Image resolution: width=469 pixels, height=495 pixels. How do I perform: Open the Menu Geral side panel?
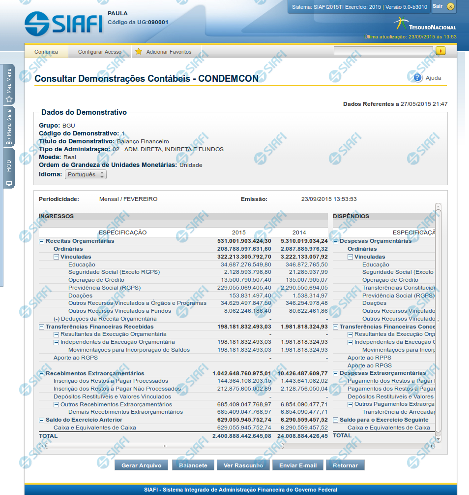pos(9,126)
